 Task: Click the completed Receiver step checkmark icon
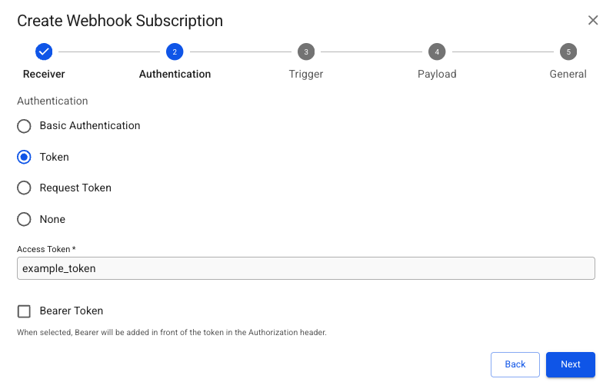(x=44, y=51)
